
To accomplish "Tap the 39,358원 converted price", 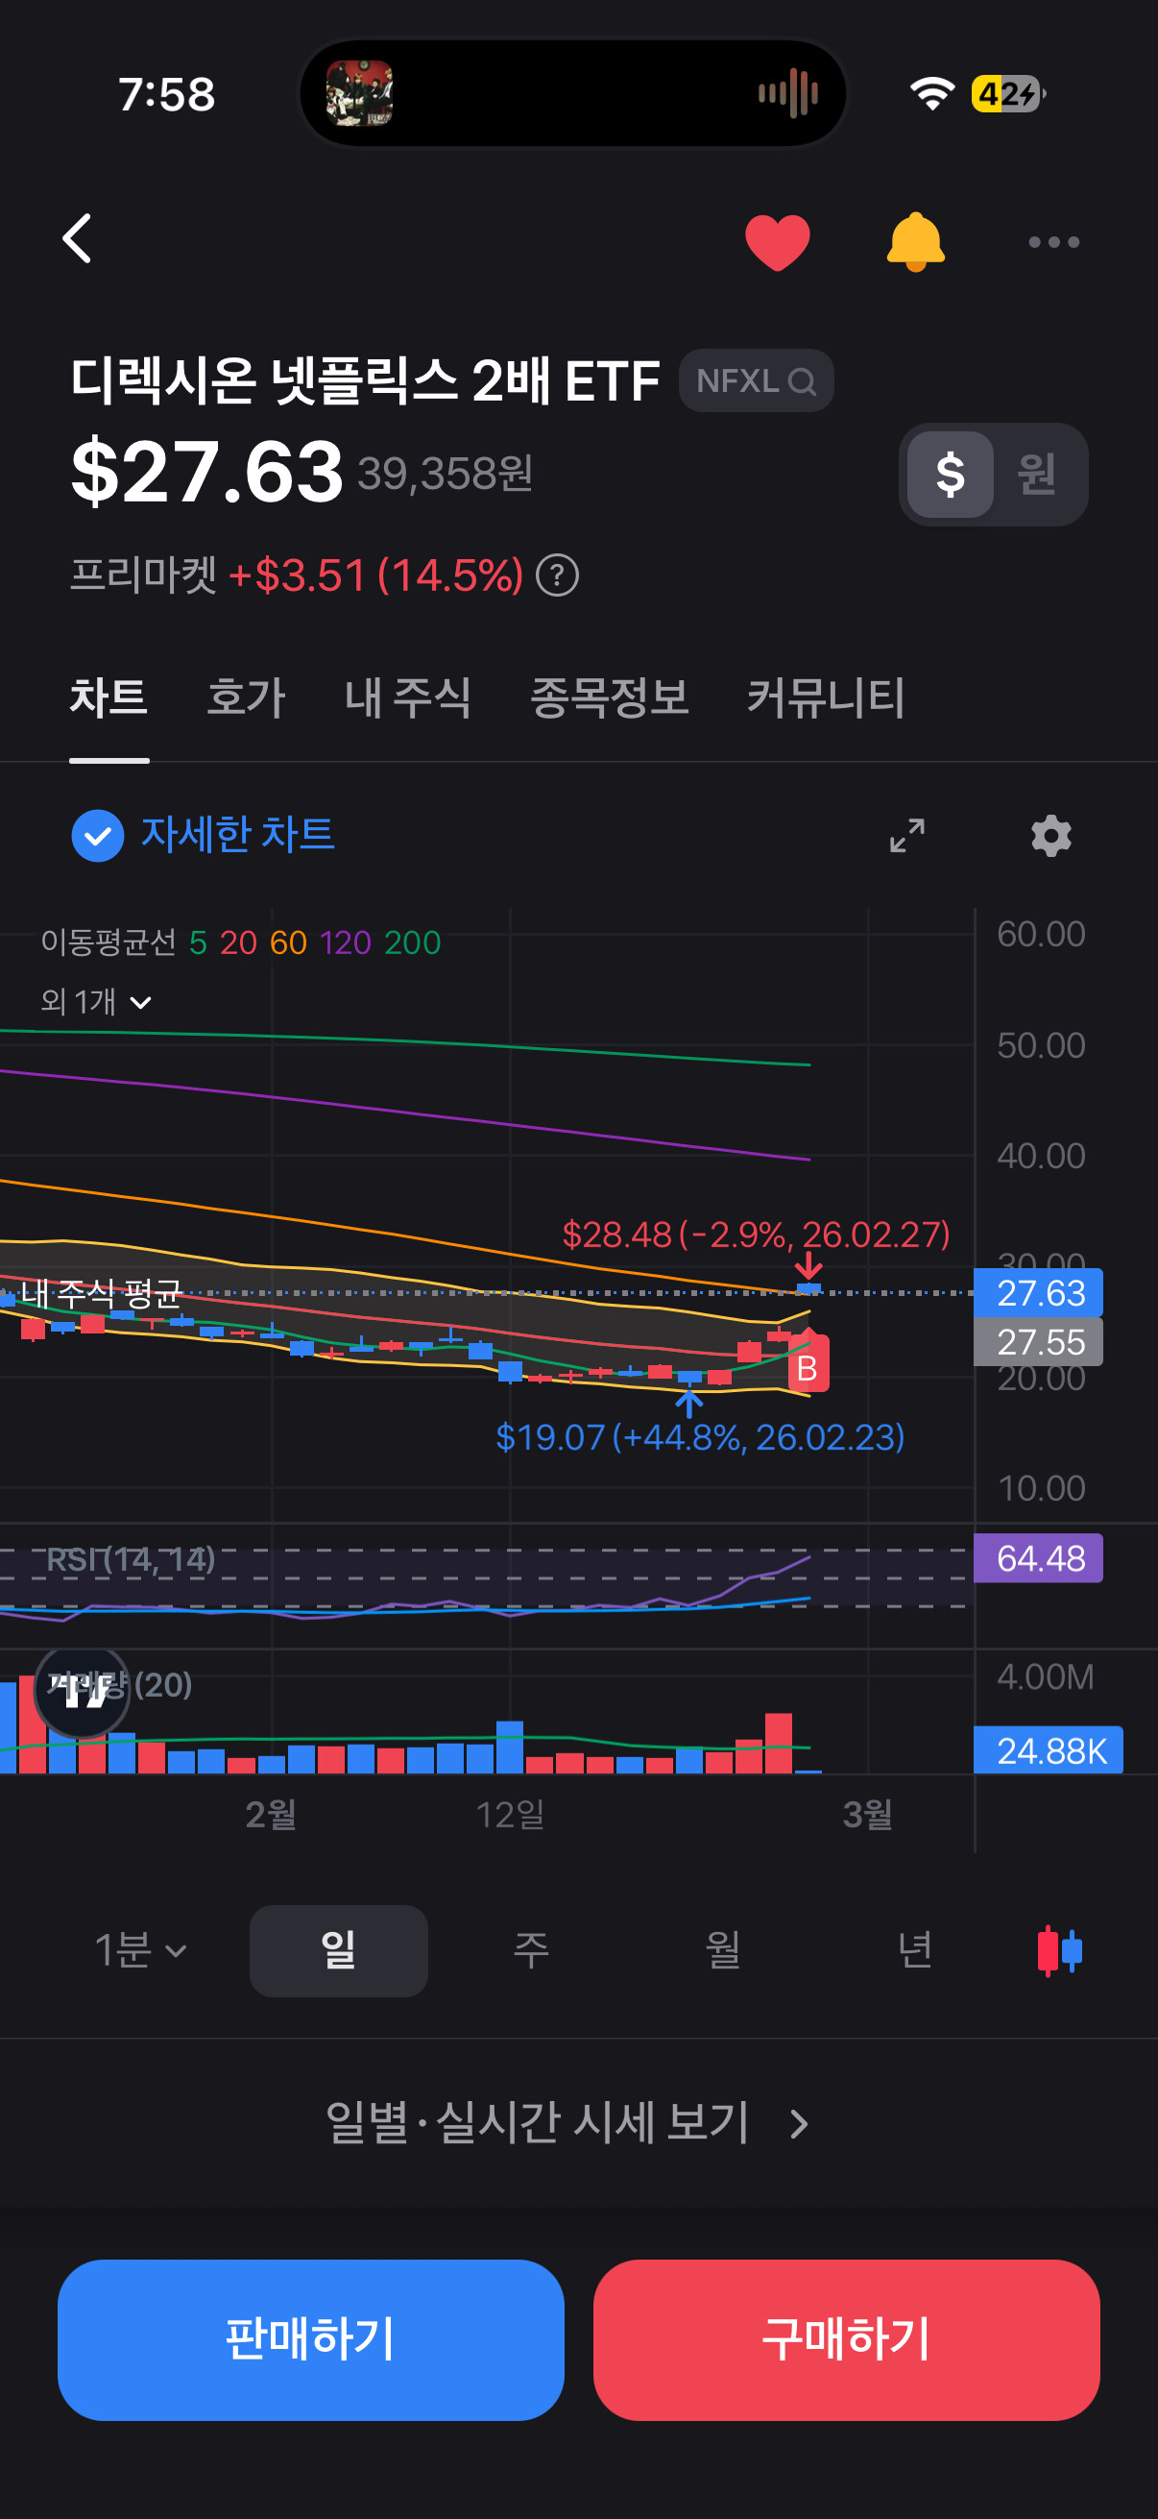I will coord(446,474).
